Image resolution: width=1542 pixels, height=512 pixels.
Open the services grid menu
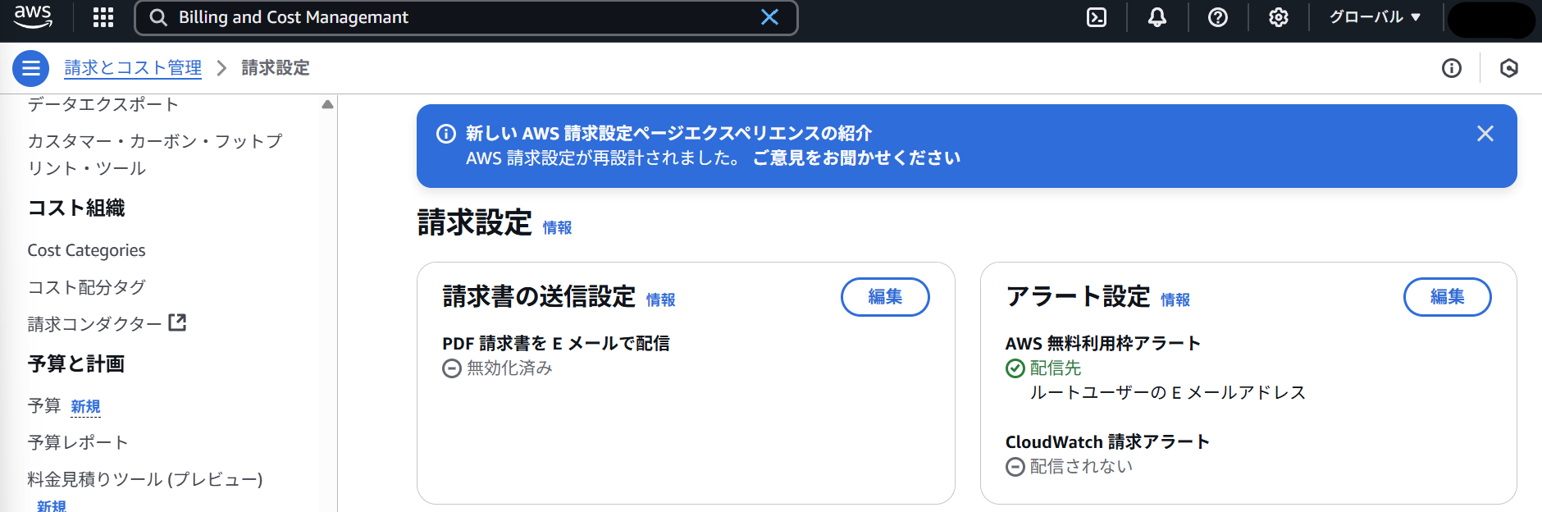[103, 17]
